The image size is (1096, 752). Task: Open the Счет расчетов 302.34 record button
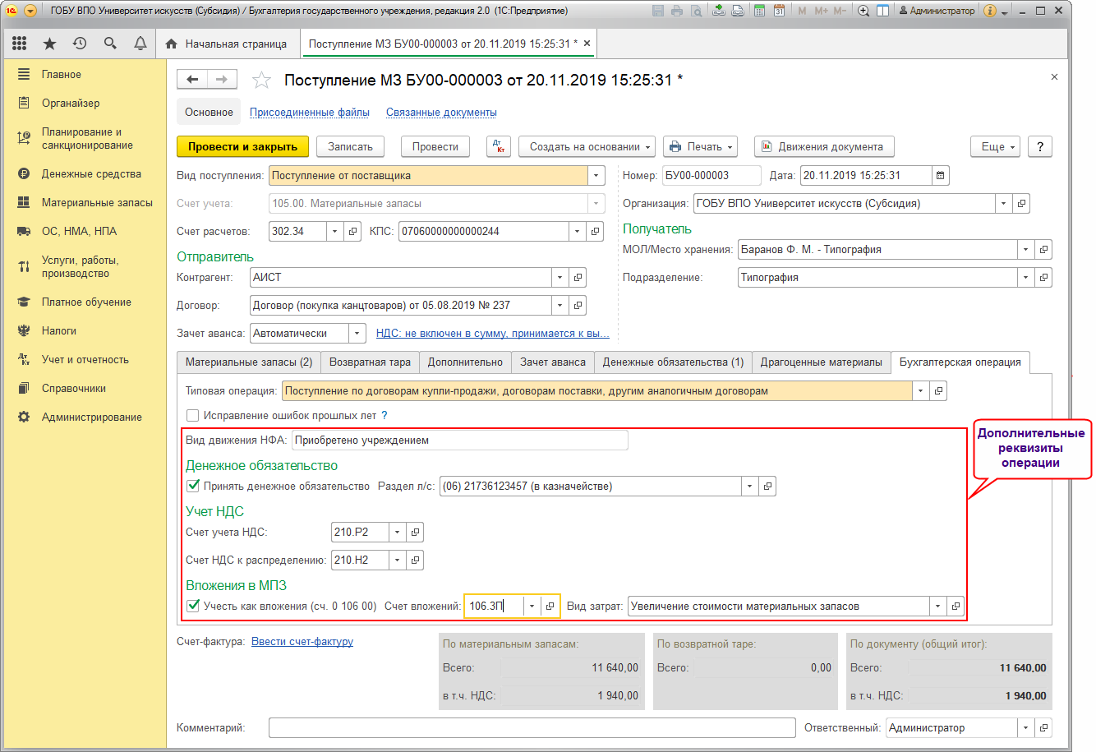[x=352, y=231]
